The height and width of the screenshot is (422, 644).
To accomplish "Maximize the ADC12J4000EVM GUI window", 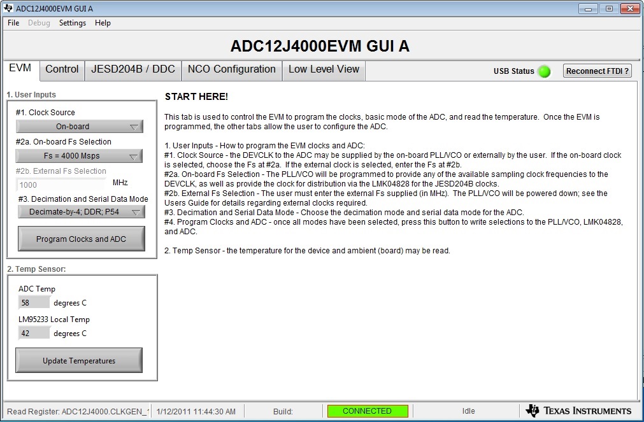I will [x=609, y=9].
